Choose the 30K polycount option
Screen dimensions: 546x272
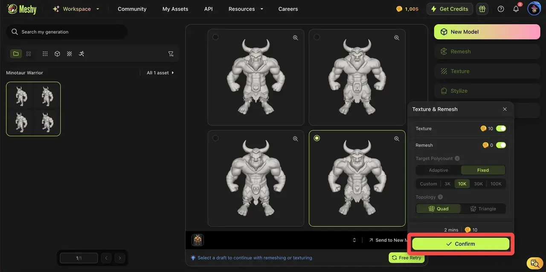(x=478, y=184)
